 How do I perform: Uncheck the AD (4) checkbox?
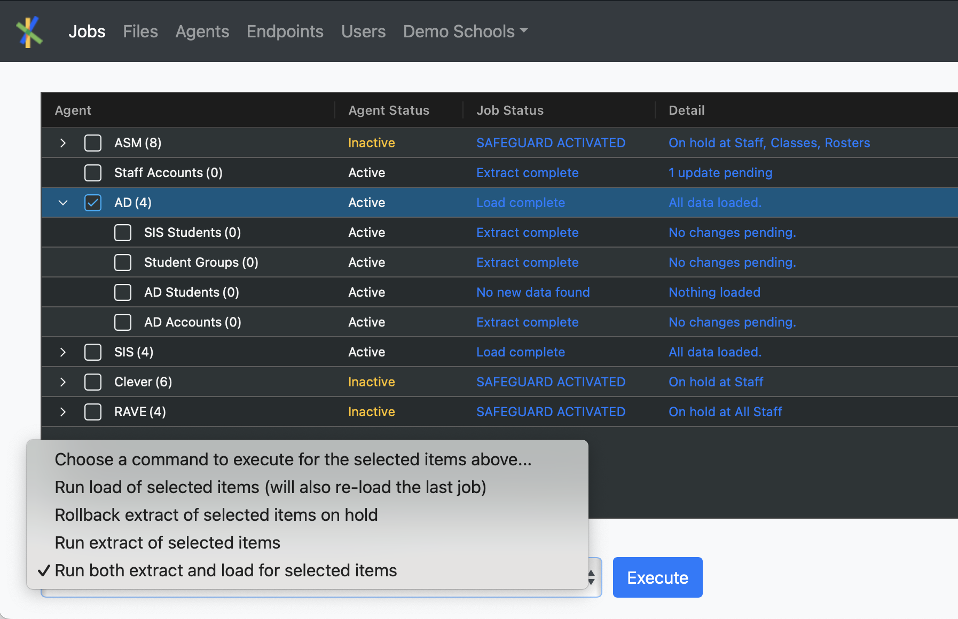93,203
